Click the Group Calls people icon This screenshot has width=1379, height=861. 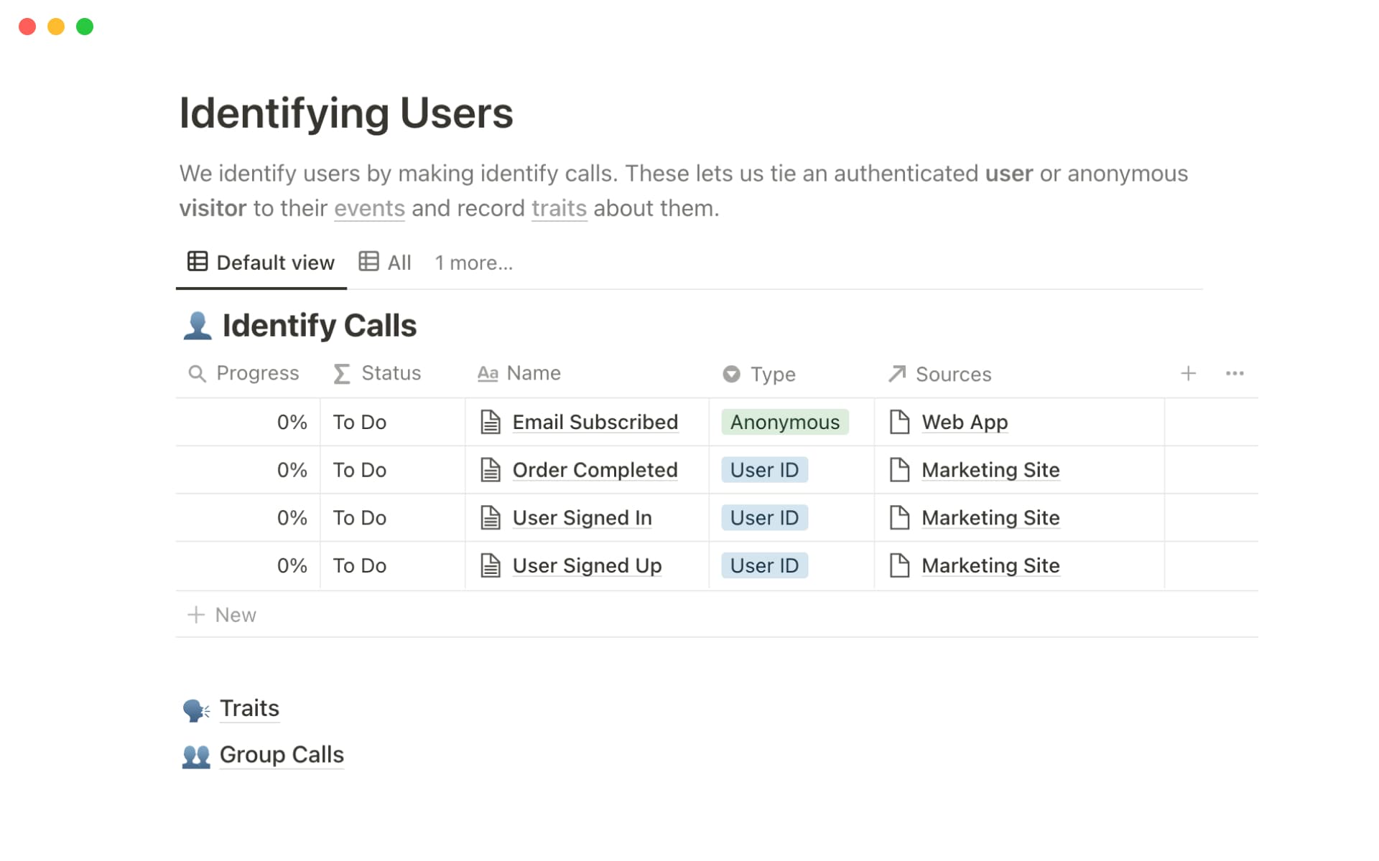point(196,756)
